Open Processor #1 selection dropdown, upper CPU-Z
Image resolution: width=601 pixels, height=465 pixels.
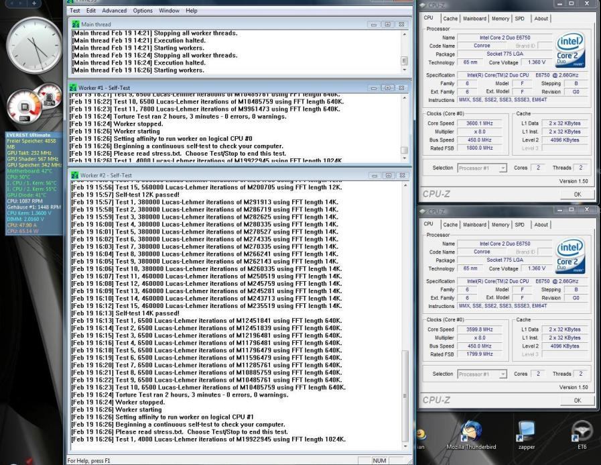pyautogui.click(x=482, y=168)
